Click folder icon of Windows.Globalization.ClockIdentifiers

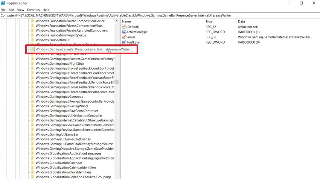(x=32, y=172)
